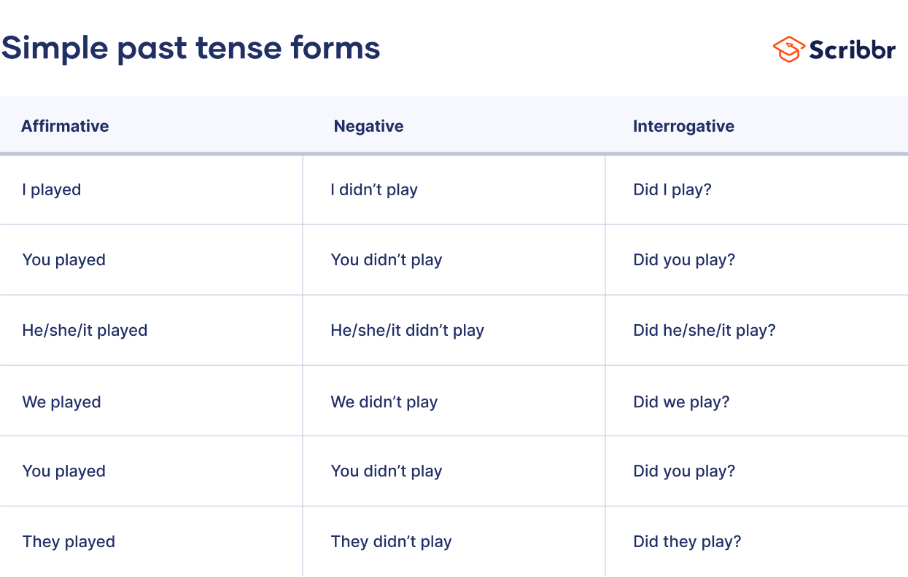The image size is (908, 577).
Task: Click the 'Did they play?' cell
Action: pyautogui.click(x=687, y=542)
